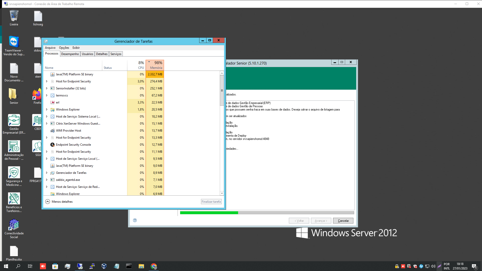This screenshot has width=482, height=271.
Task: Switch to Remote Desktop Connection taskbar icon
Action: 80,266
